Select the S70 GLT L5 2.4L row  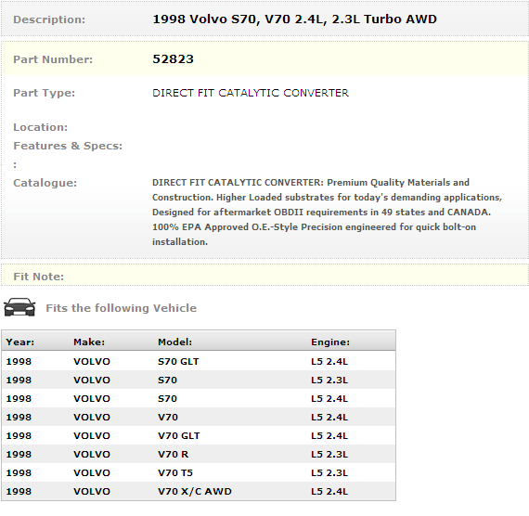(199, 361)
